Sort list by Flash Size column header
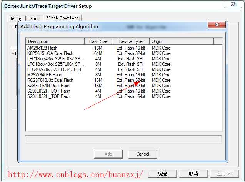The height and width of the screenshot is (182, 245). 98,41
